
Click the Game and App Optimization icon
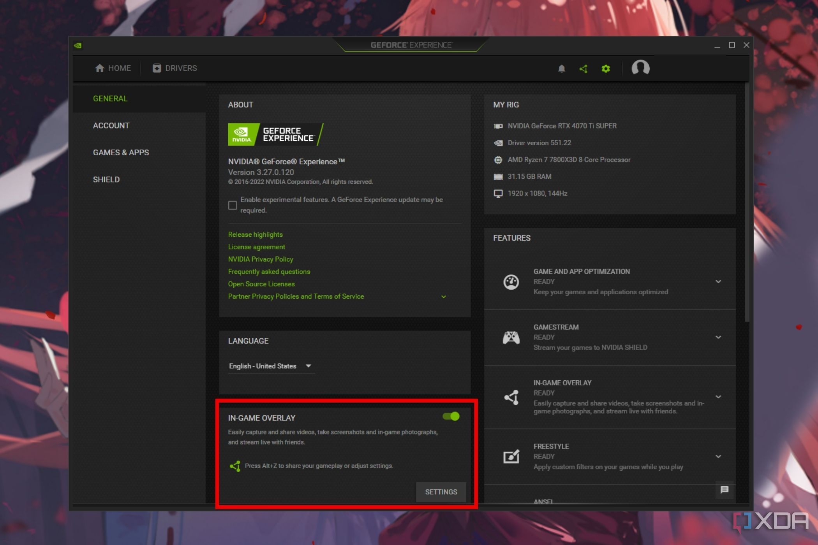tap(512, 281)
